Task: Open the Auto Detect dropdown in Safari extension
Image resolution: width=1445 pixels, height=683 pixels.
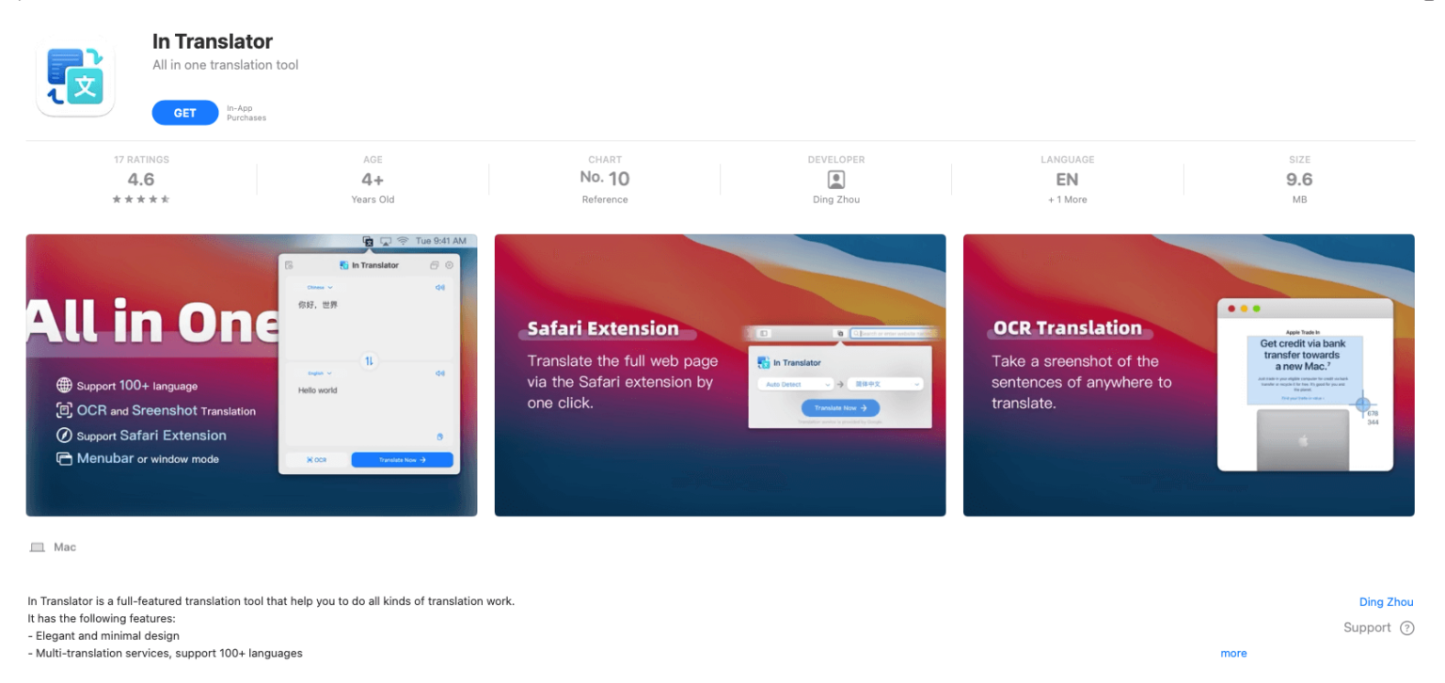Action: pos(795,385)
